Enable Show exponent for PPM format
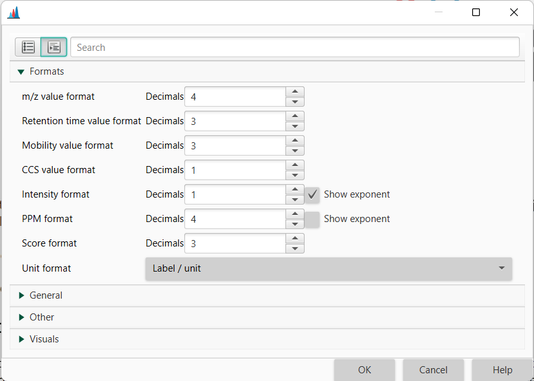The image size is (534, 381). (312, 219)
